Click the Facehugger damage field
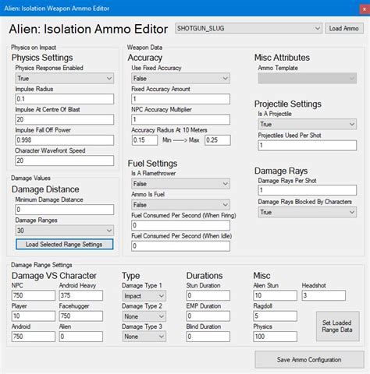The height and width of the screenshot is (374, 370). pyautogui.click(x=81, y=316)
